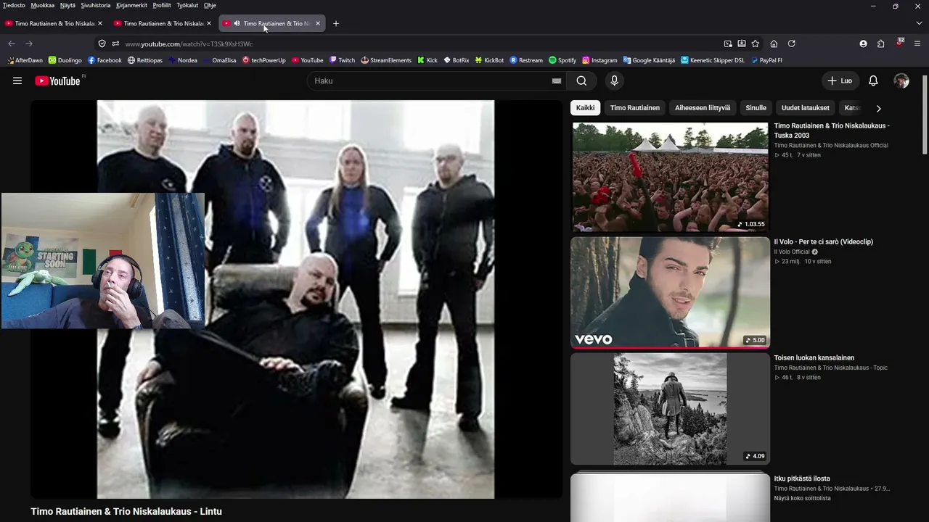929x522 pixels.
Task: Switch to the first browser tab
Action: (x=52, y=23)
